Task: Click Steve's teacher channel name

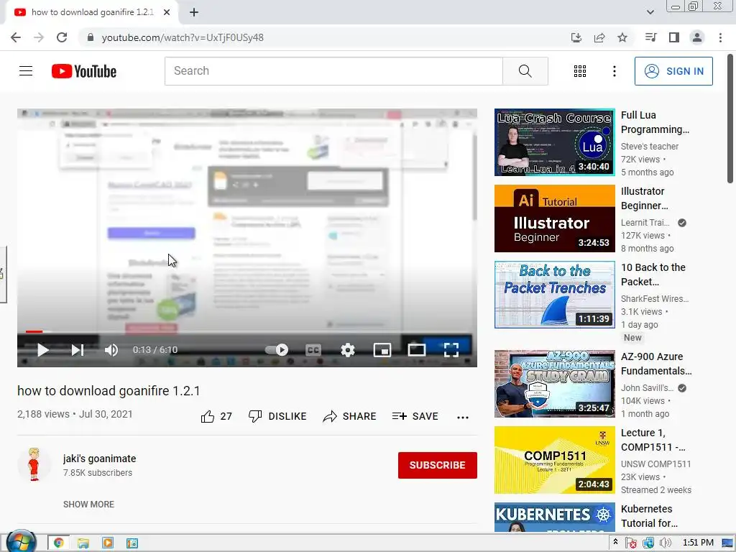Action: coord(650,147)
